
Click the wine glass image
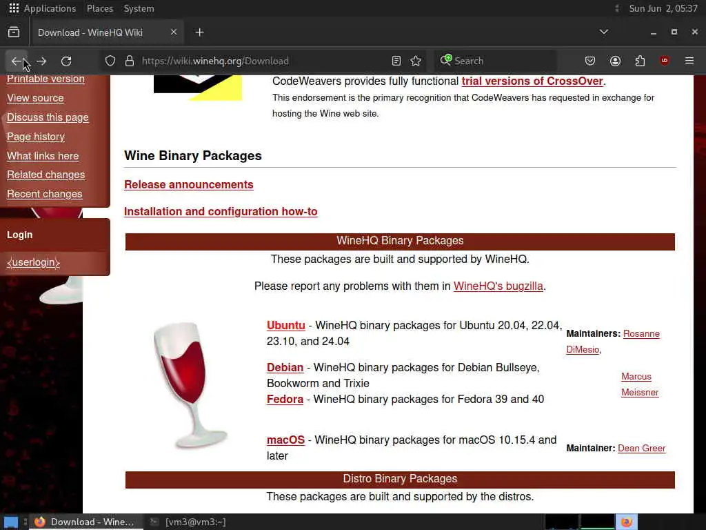[190, 385]
